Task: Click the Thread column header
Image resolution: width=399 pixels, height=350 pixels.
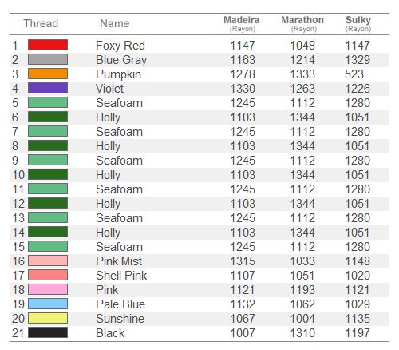Action: [41, 23]
